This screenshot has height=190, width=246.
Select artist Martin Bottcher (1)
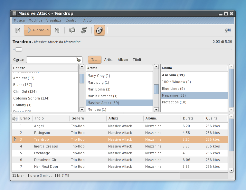[x=119, y=96]
